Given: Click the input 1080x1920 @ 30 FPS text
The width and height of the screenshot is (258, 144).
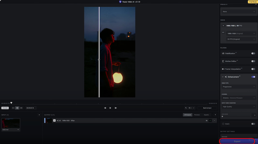Looking at the screenshot, I should coord(234,26).
